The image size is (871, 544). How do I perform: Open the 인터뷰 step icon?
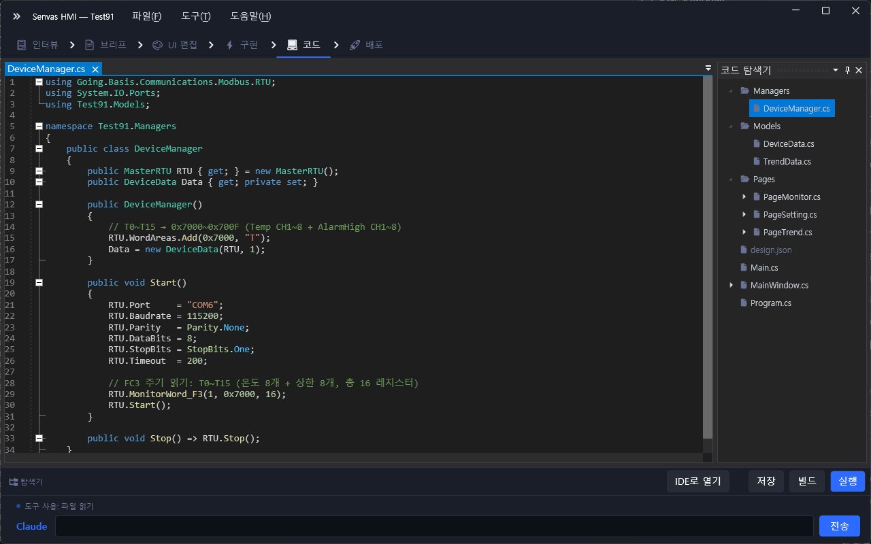pos(22,45)
